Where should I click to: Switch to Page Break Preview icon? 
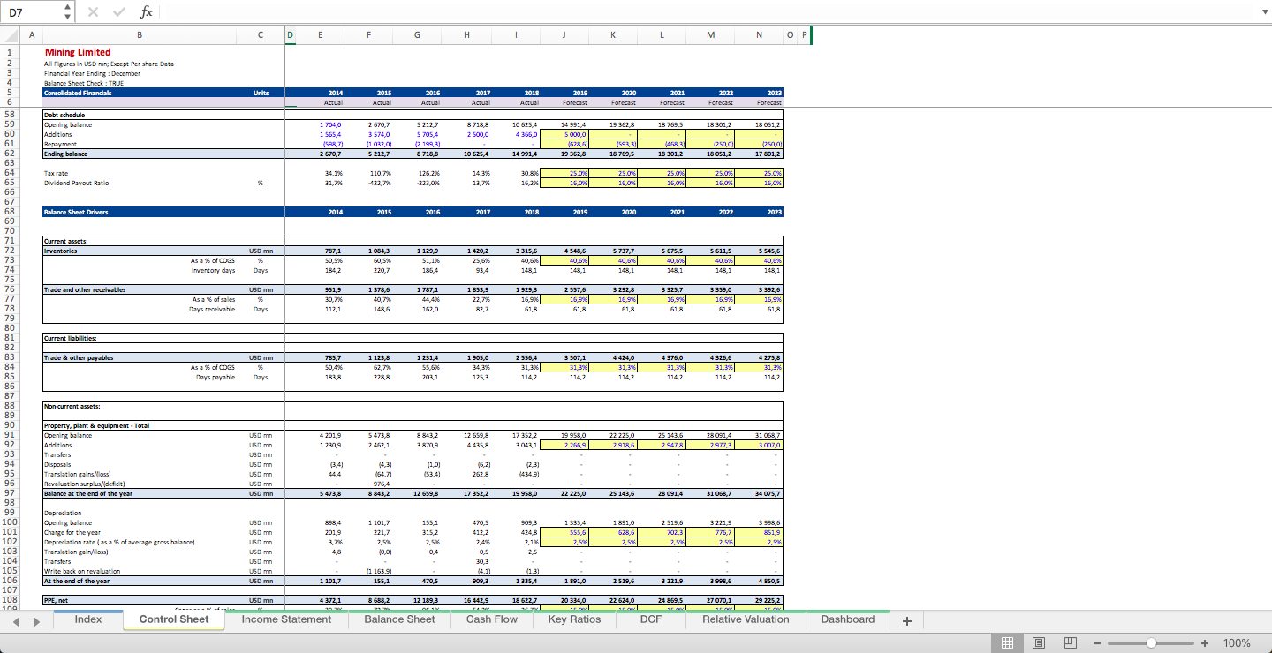1069,643
